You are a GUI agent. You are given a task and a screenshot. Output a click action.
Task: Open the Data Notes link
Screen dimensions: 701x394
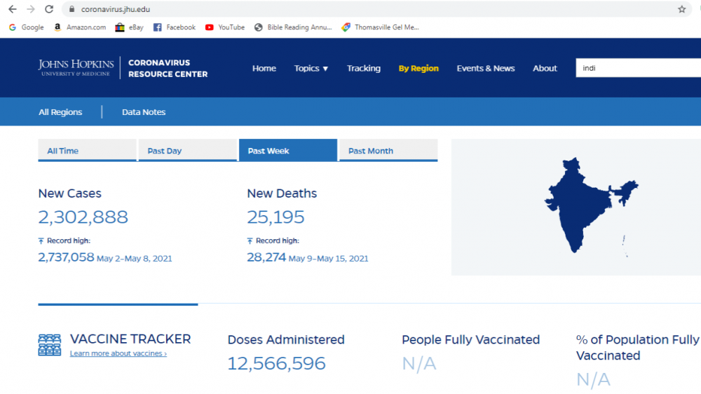pos(144,112)
